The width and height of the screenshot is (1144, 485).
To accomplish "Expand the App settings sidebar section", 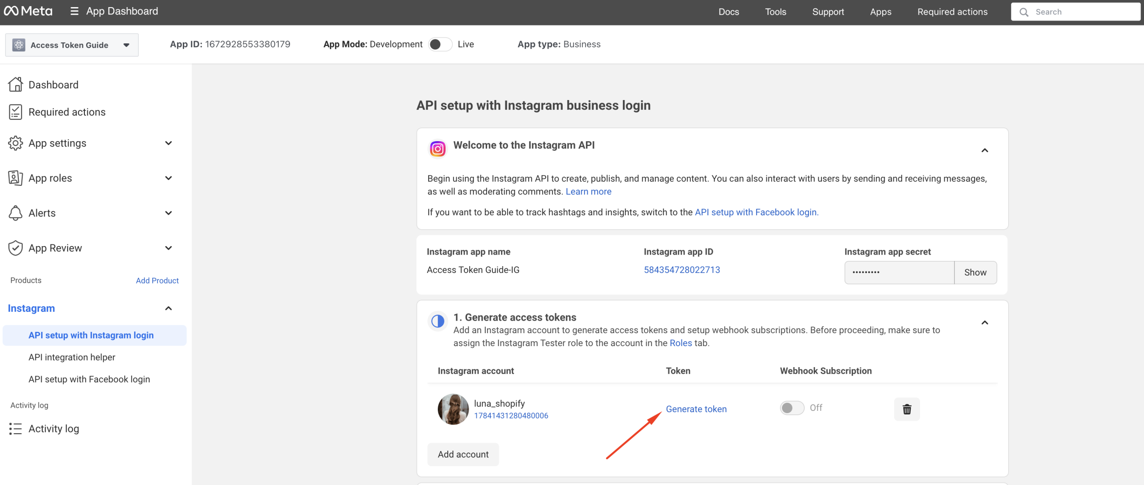I will (x=168, y=143).
